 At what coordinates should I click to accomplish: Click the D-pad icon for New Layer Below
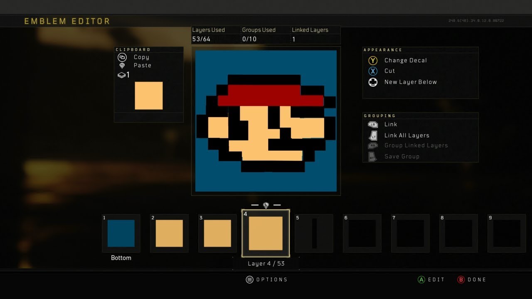point(373,82)
